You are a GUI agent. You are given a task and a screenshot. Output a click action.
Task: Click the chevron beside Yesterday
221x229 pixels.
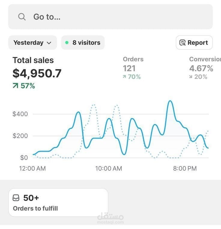tap(49, 43)
